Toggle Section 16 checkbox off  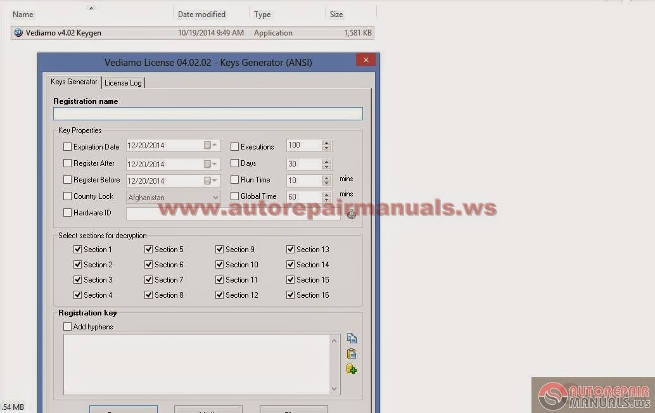[x=290, y=295]
